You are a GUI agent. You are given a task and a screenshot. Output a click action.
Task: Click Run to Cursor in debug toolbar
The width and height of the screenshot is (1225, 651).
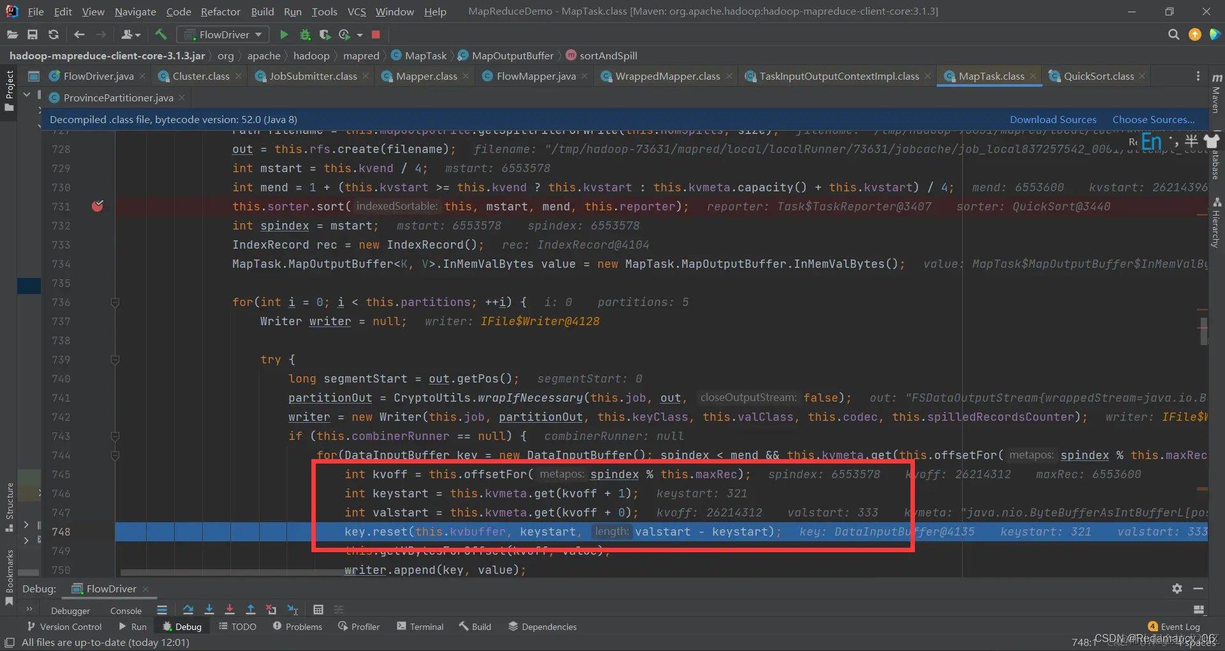[x=292, y=610]
